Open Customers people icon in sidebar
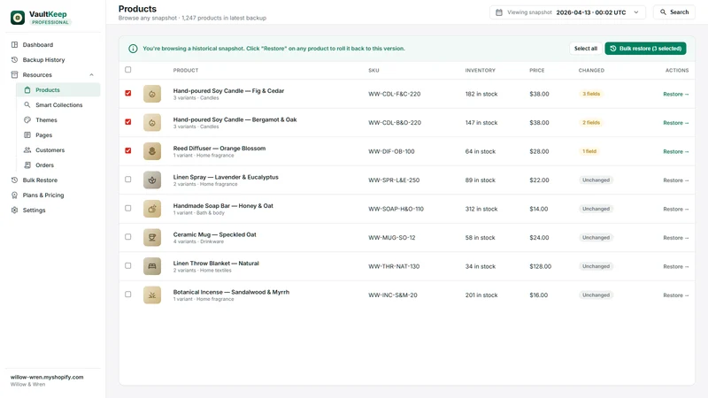Screen dimensions: 708x398 [27, 149]
